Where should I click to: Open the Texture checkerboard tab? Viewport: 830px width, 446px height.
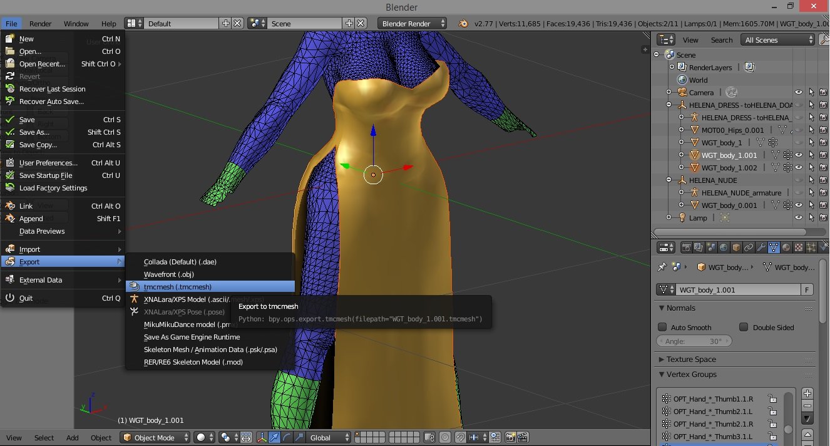tap(799, 247)
